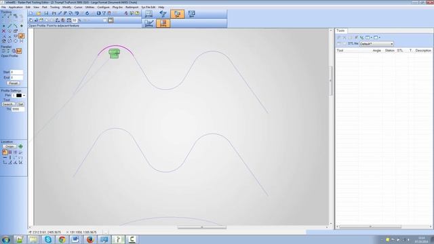Select the arc tool in Tooling palette

pos(16,26)
